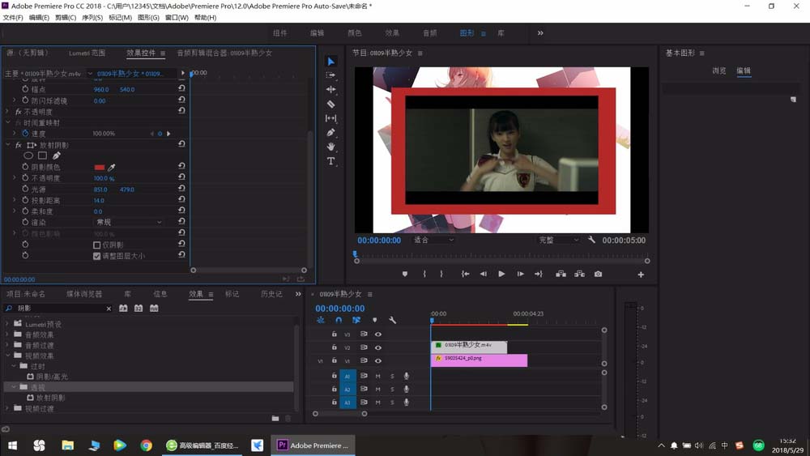Image resolution: width=810 pixels, height=456 pixels.
Task: Toggle the 放射阴影 fx effect on/off
Action: click(x=19, y=145)
